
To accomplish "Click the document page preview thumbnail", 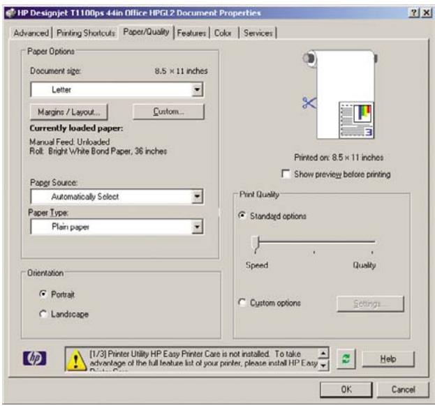I will [356, 120].
